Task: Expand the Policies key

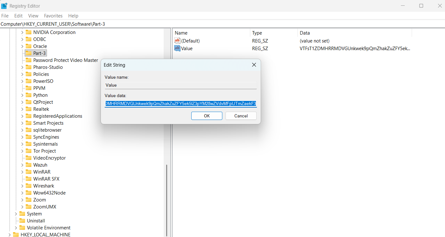Action: [22, 74]
